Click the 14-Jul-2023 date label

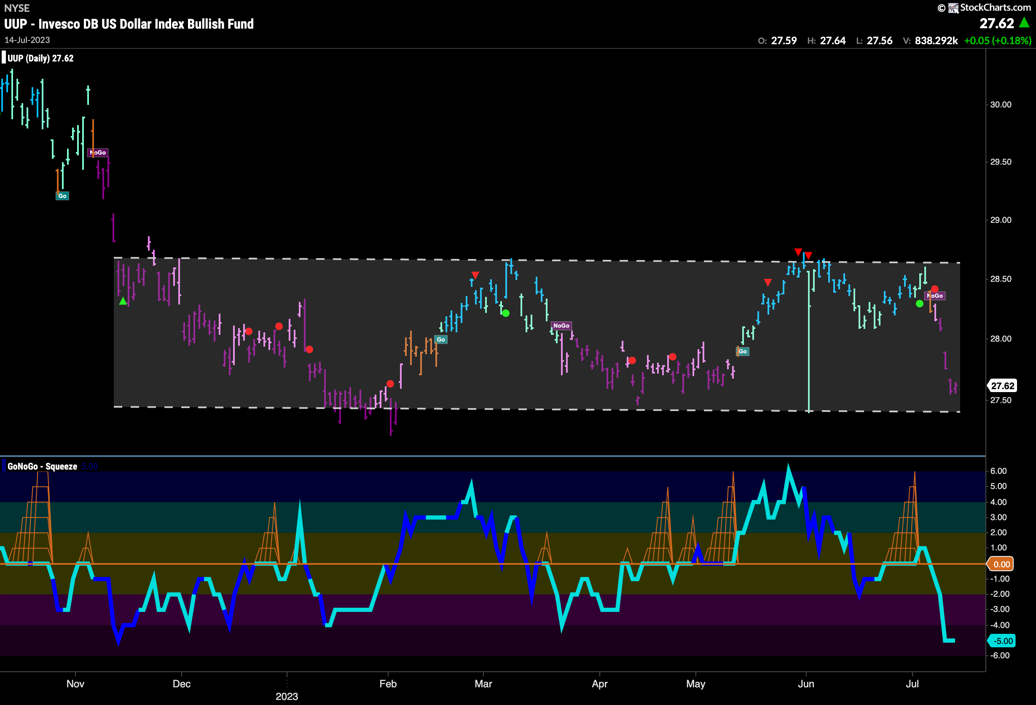27,40
